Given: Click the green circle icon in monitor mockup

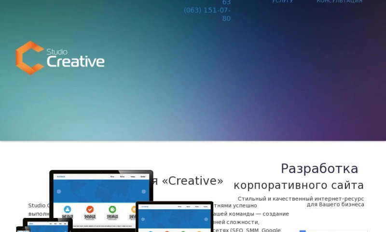Looking at the screenshot, I should coord(112,209).
